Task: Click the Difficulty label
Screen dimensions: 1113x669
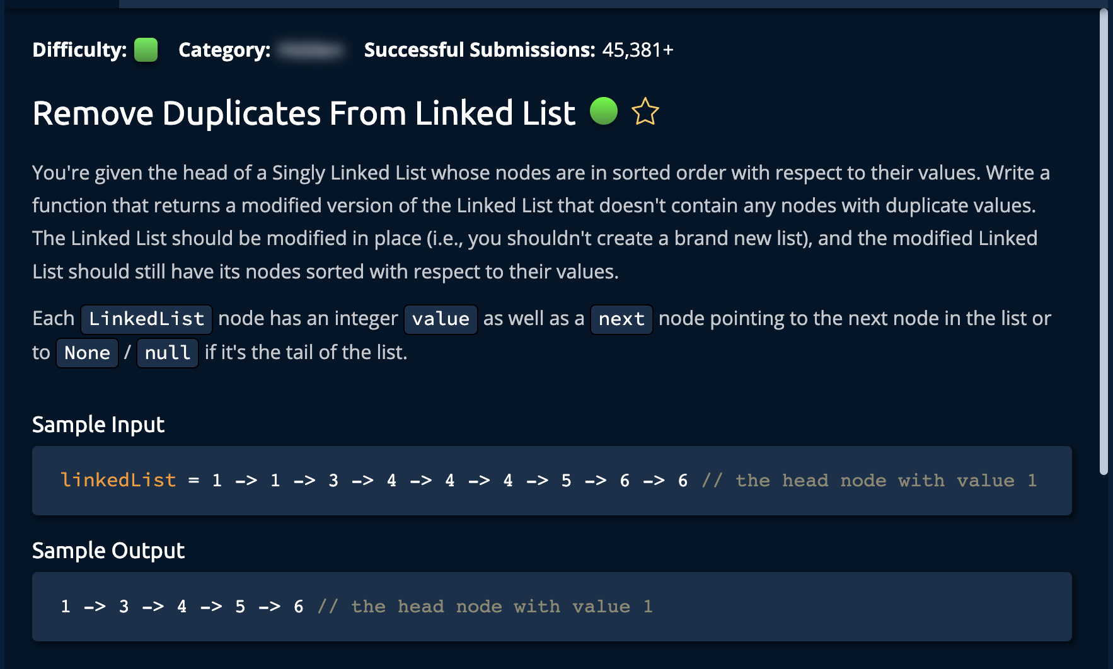Action: coord(79,50)
